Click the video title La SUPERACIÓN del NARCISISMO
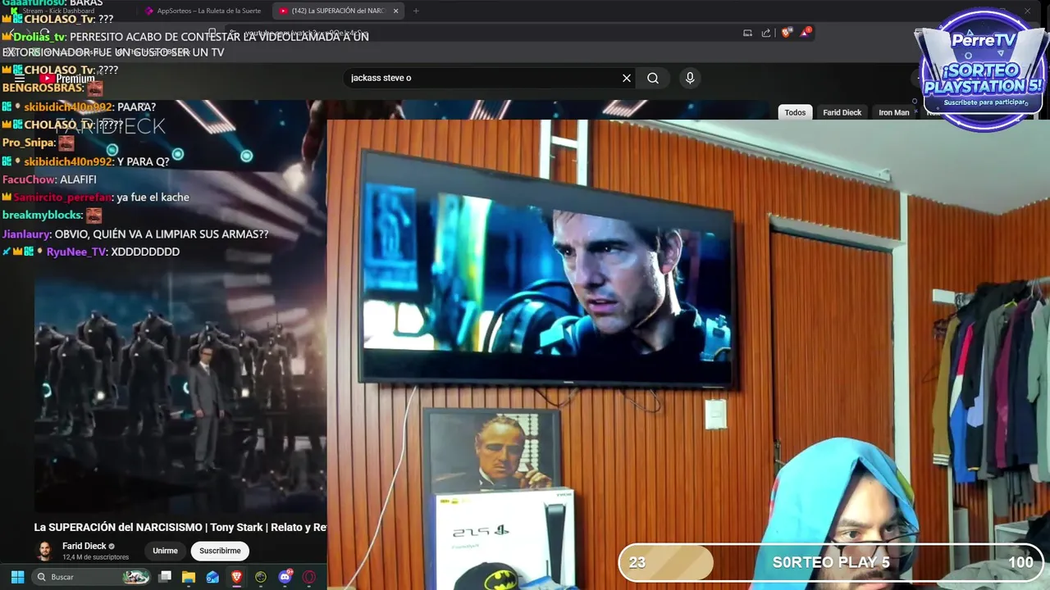 180,527
